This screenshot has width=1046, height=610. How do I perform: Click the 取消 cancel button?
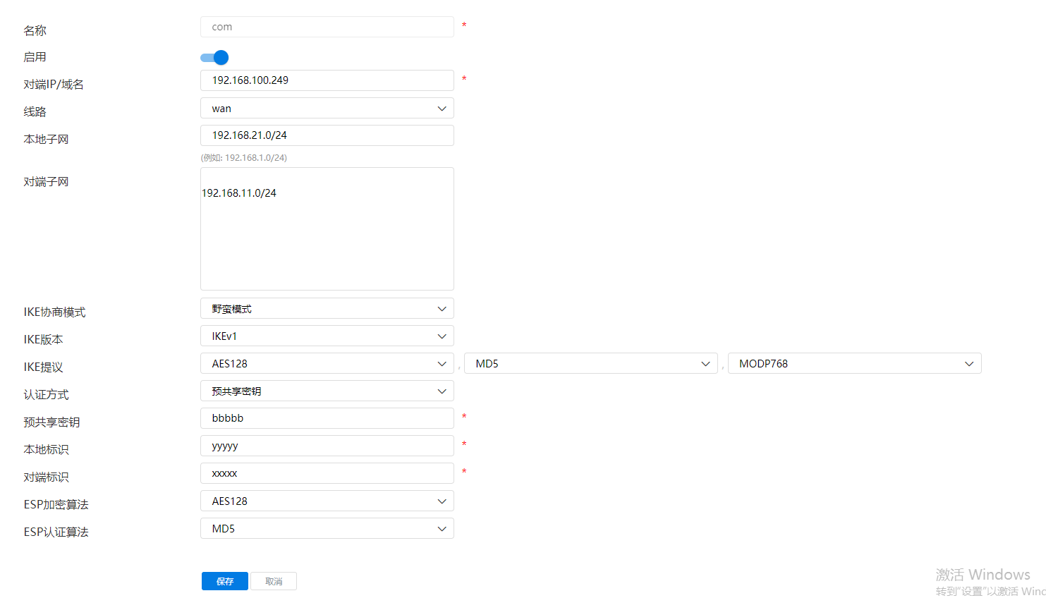tap(274, 581)
